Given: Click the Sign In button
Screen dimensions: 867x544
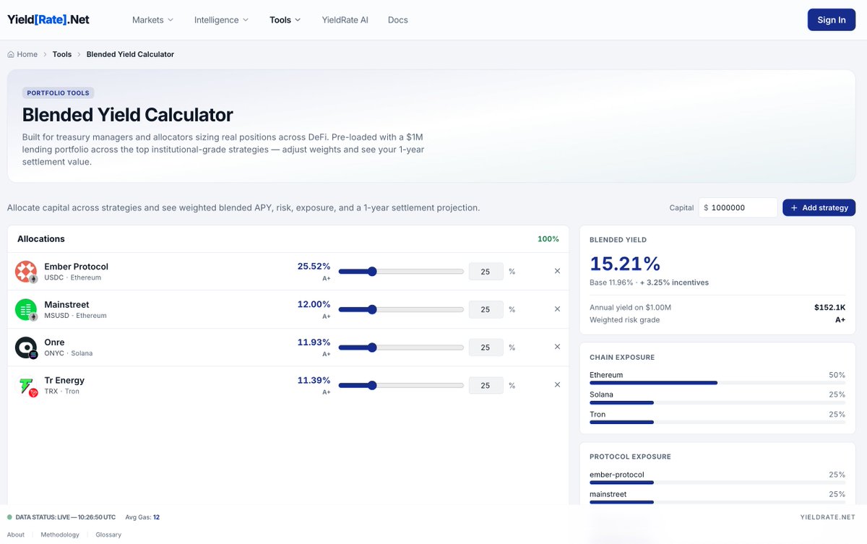Looking at the screenshot, I should tap(831, 20).
